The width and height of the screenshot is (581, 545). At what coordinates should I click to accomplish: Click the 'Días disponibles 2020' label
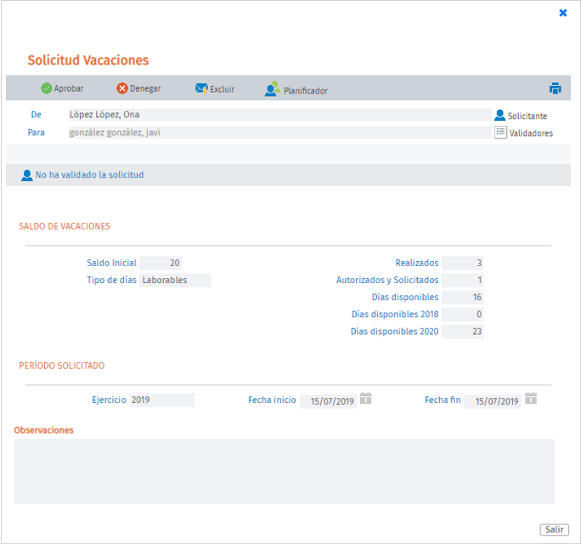395,332
